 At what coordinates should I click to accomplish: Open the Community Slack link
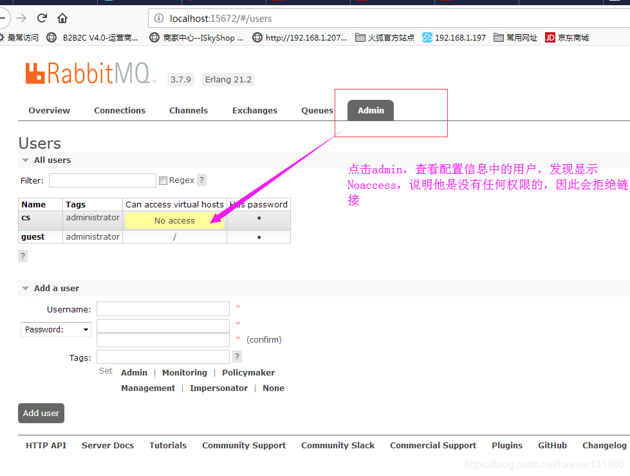338,446
